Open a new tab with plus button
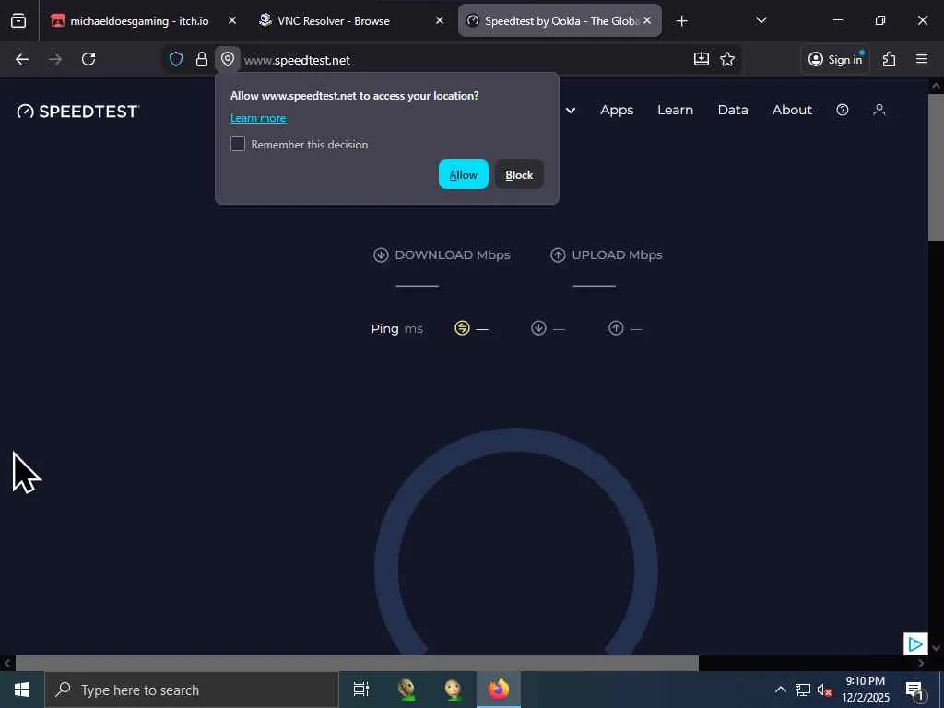The height and width of the screenshot is (708, 944). point(681,21)
